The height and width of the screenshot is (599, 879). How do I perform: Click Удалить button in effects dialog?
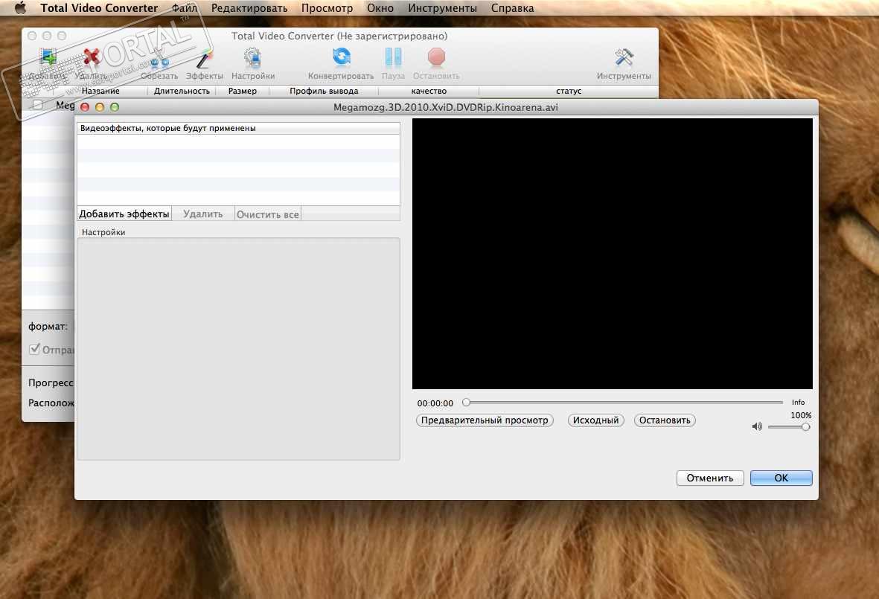click(203, 214)
